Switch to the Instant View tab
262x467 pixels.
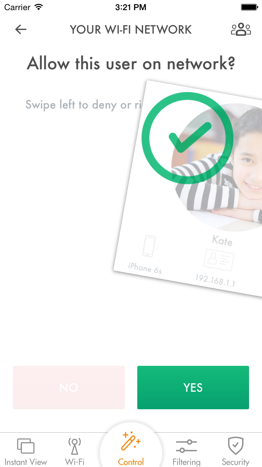(x=26, y=450)
